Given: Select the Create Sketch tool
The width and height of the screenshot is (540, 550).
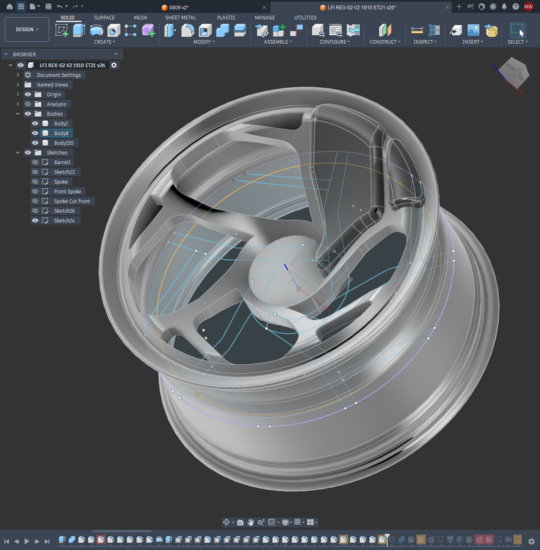Looking at the screenshot, I should tap(61, 30).
